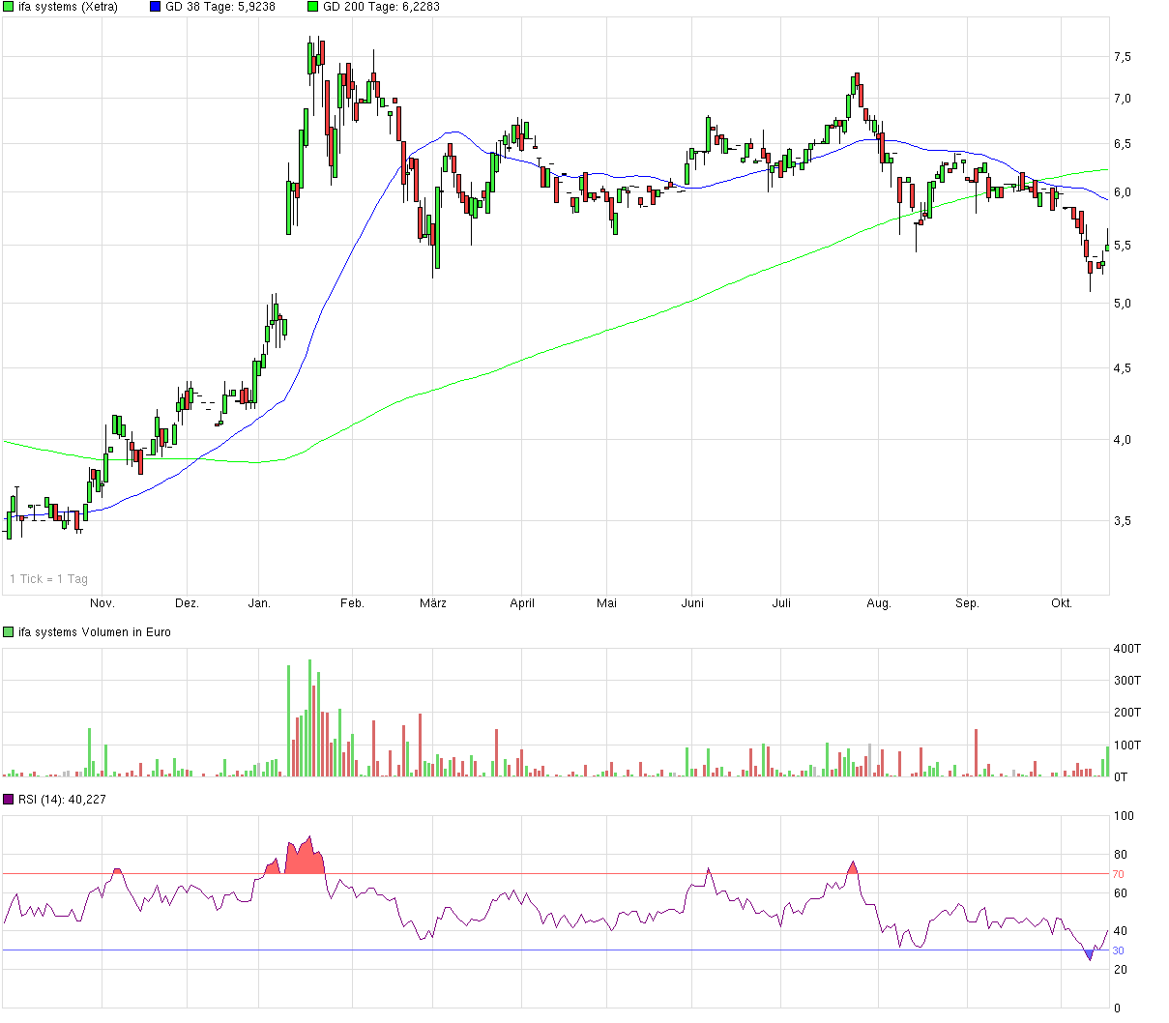Select the Okt. label on the time axis
Screen dimensions: 1169x1023
(1062, 602)
